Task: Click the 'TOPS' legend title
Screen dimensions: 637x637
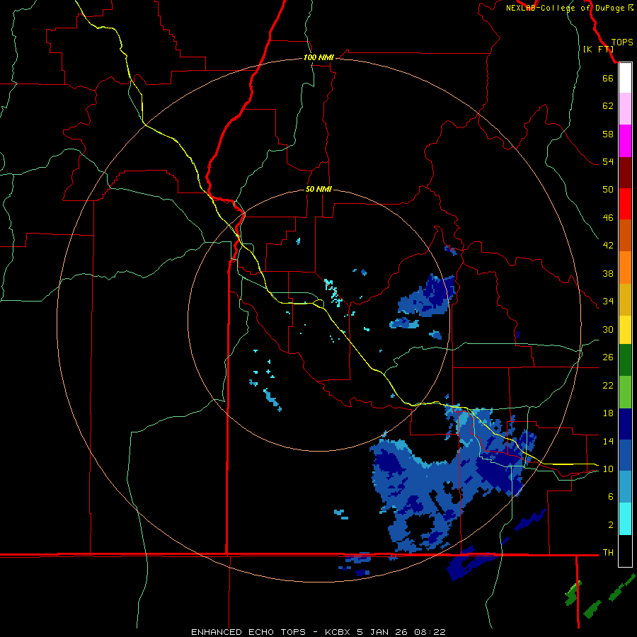Action: pos(622,42)
